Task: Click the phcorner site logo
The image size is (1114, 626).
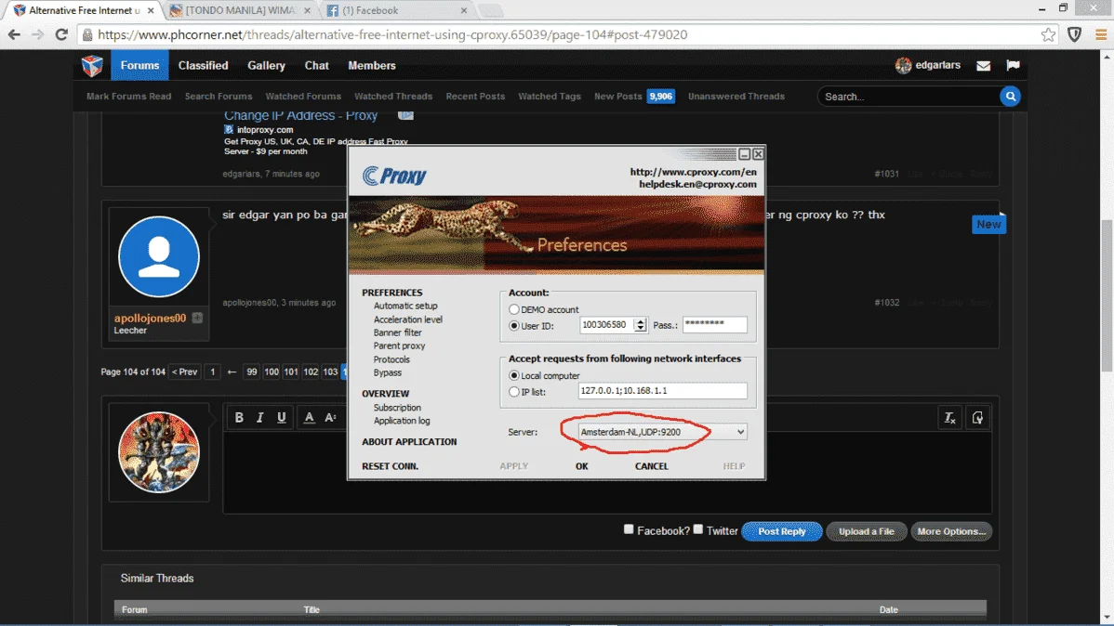Action: pos(92,65)
